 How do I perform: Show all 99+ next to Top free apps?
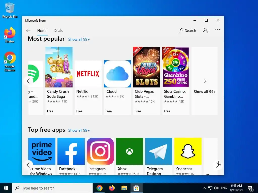click(x=79, y=130)
